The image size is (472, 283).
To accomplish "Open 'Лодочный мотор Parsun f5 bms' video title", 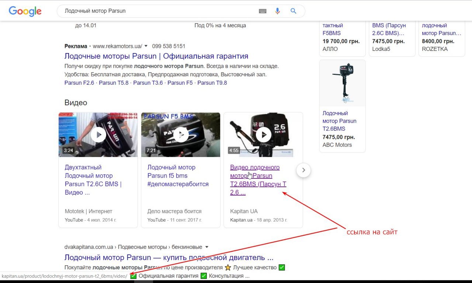I will coord(178,176).
